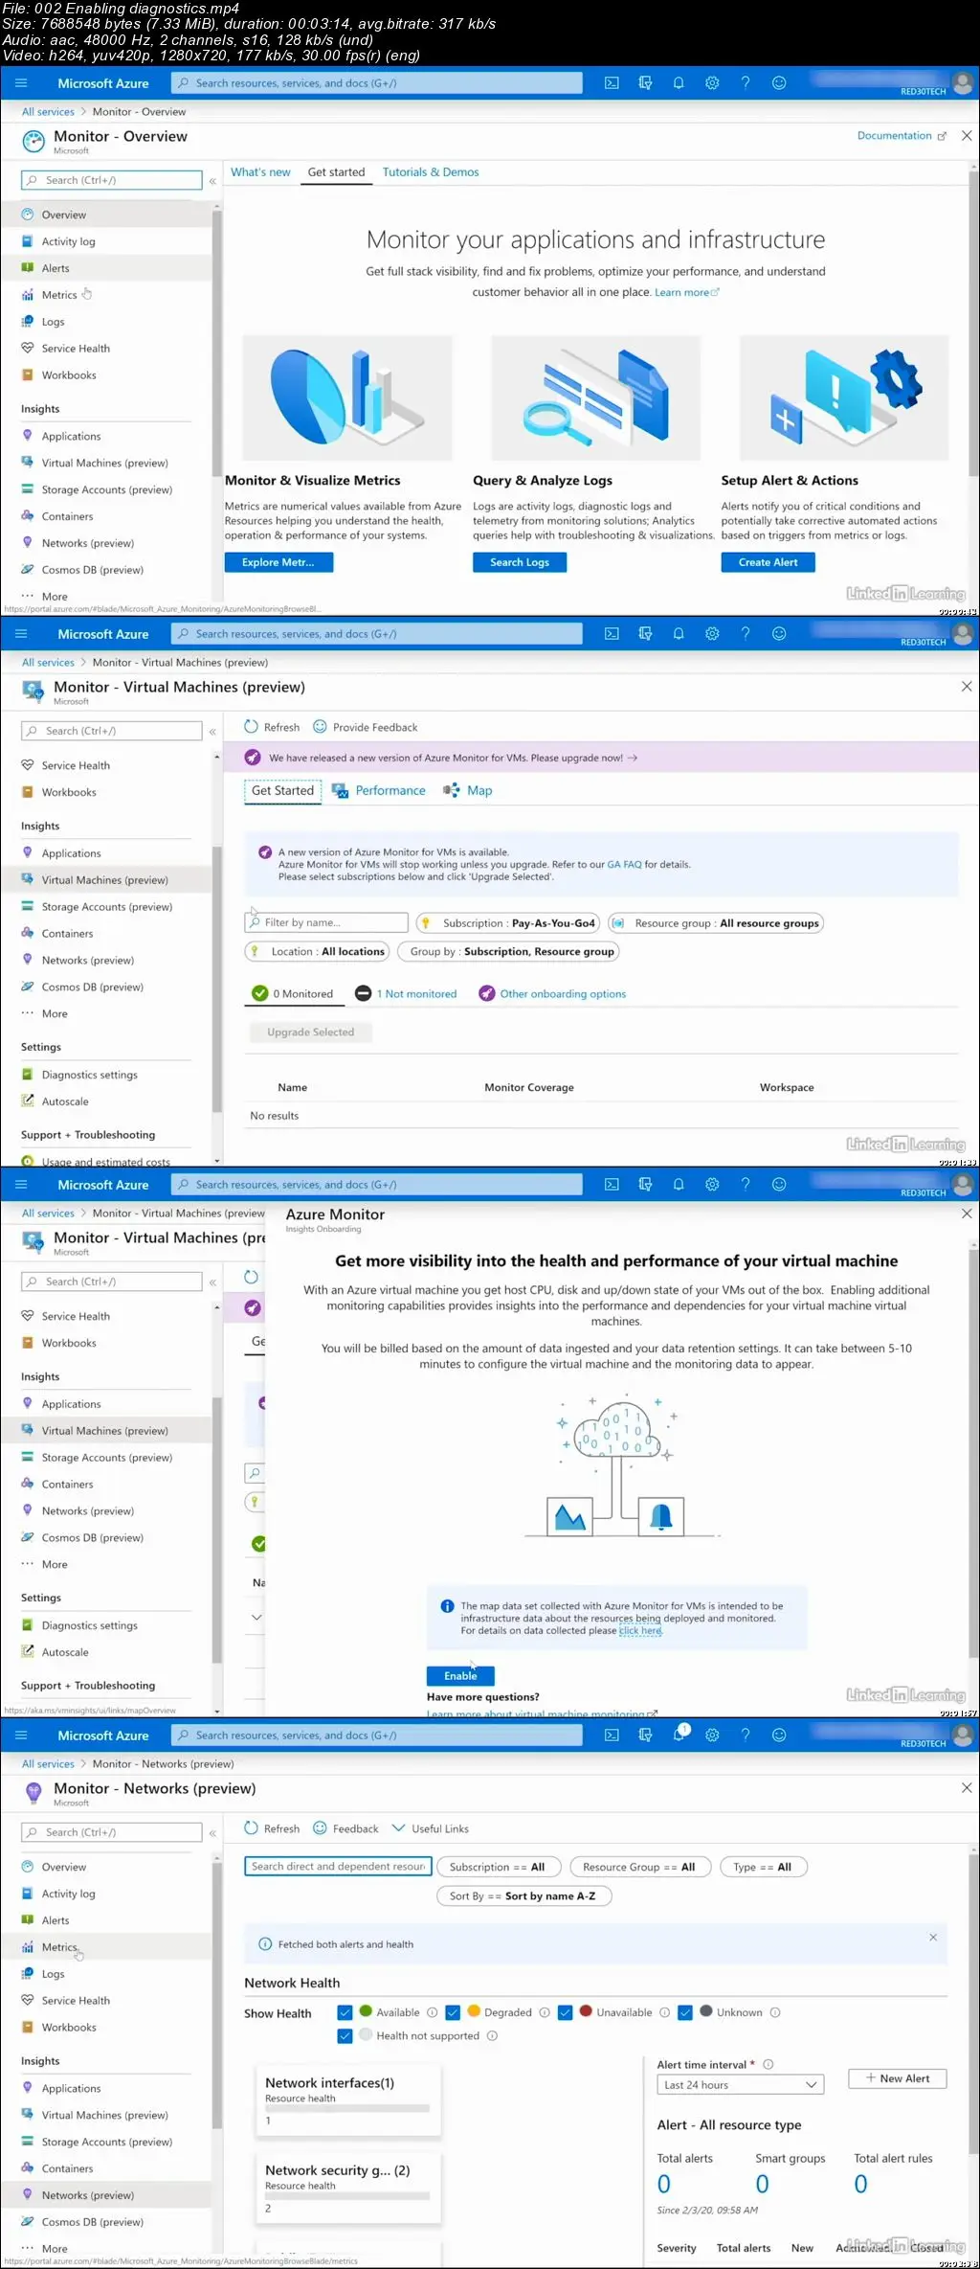Open the Network interfaces(1) health card

pyautogui.click(x=348, y=2101)
